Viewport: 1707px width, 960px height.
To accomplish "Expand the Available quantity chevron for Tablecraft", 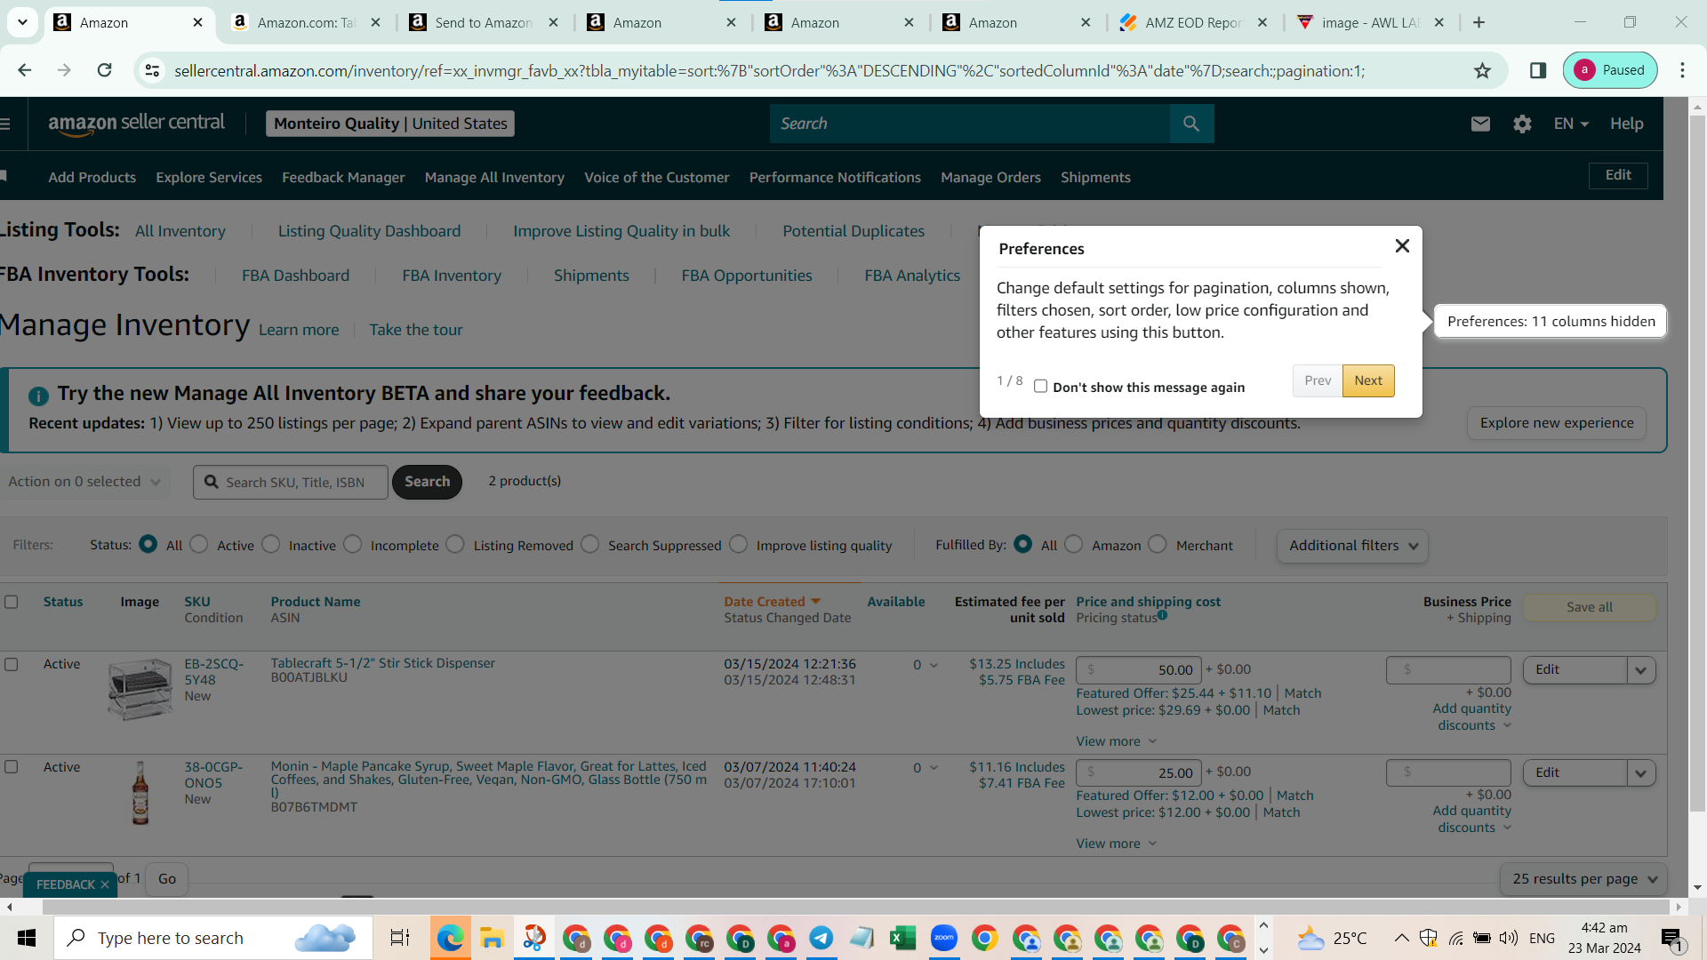I will click(x=934, y=665).
